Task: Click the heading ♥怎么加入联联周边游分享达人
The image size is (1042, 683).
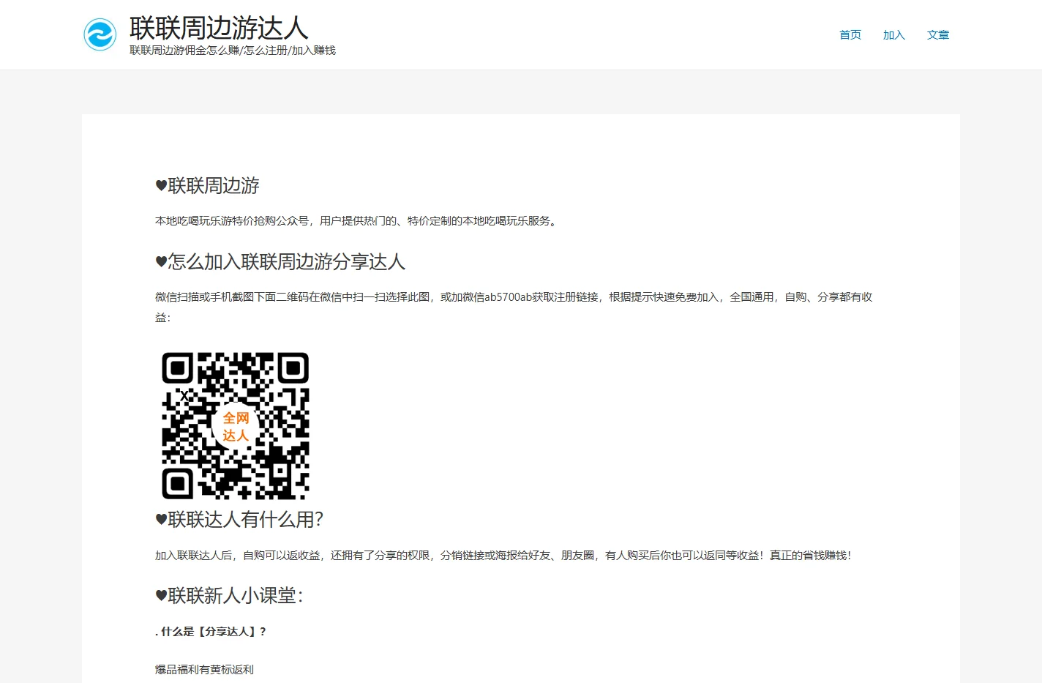Action: click(280, 262)
